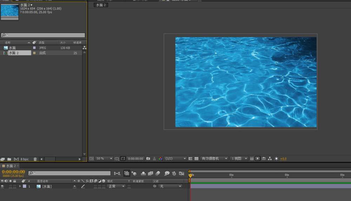
Task: Click the label color swatch of 水面 layer
Action: [24, 186]
